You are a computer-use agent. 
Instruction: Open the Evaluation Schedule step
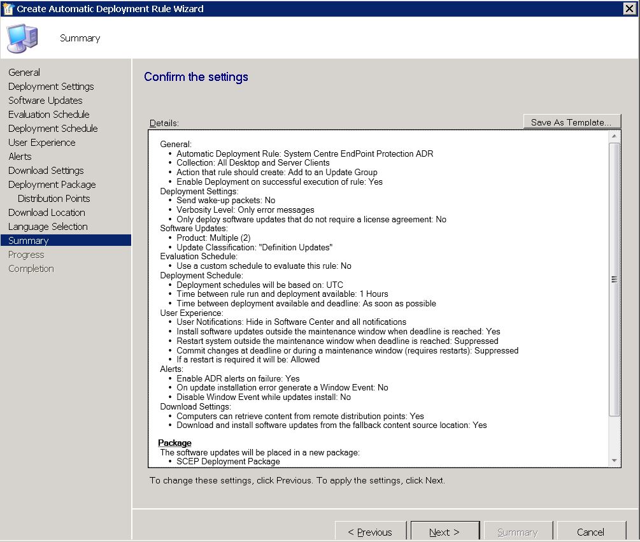pyautogui.click(x=48, y=114)
